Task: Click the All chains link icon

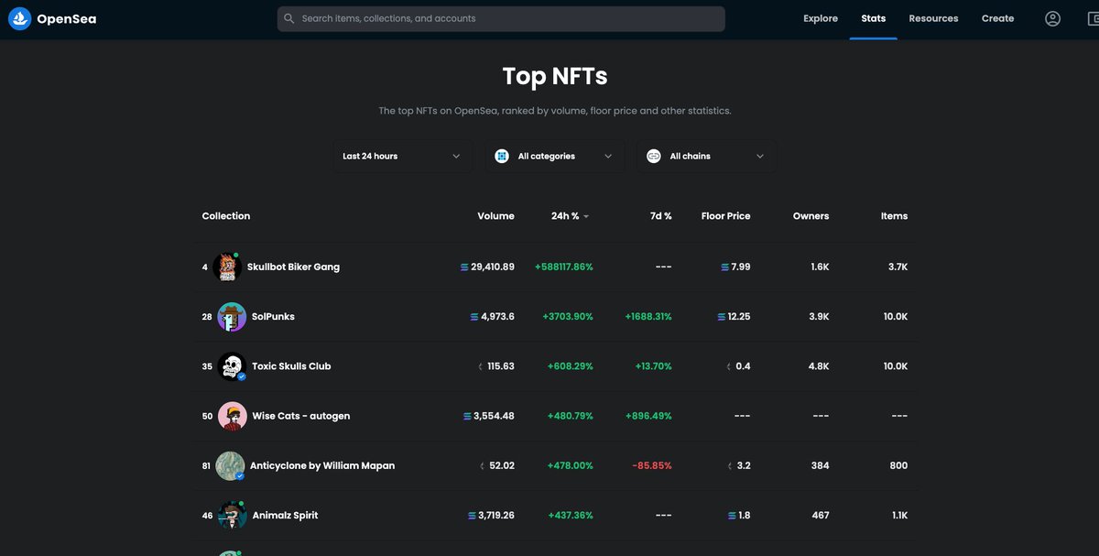Action: [x=654, y=157]
